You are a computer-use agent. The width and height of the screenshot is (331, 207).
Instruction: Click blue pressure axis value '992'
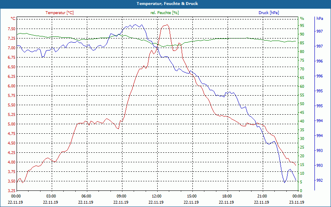point(319,181)
